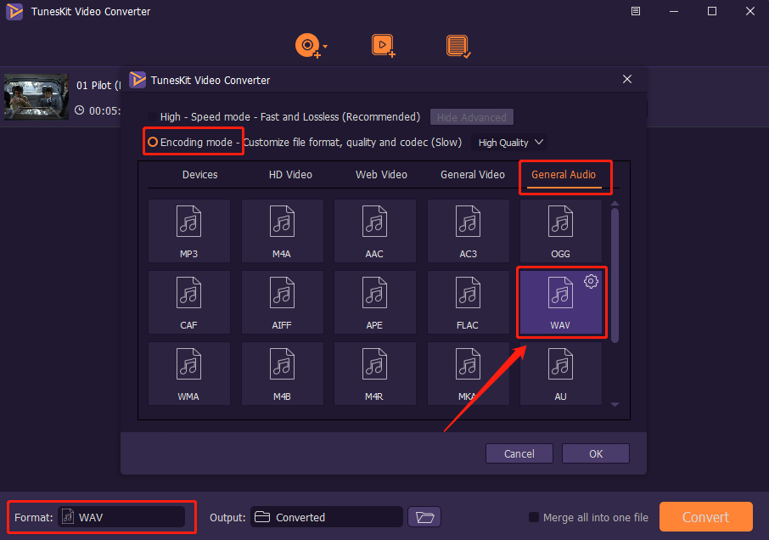Choose the M4B audiobook format
The width and height of the screenshot is (769, 540).
[x=282, y=374]
